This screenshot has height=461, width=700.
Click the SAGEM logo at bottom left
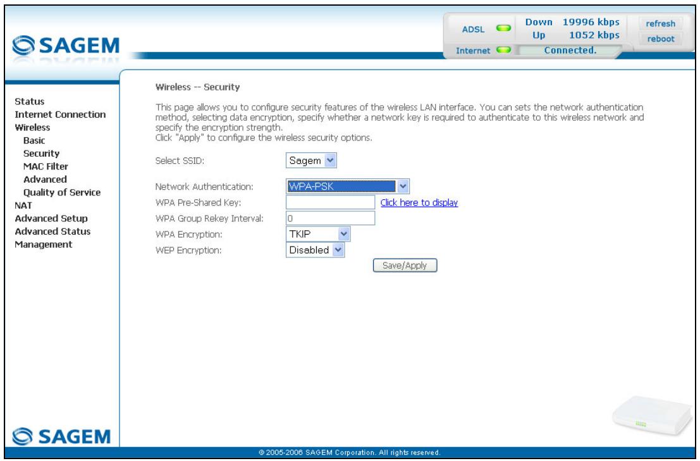point(61,436)
